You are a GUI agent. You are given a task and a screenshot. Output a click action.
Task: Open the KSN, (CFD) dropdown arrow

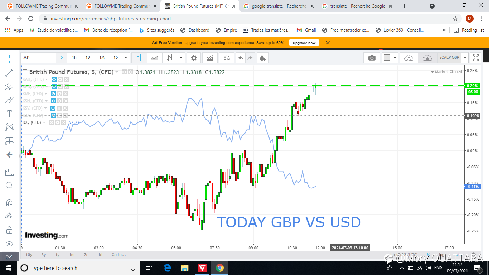tap(47, 101)
